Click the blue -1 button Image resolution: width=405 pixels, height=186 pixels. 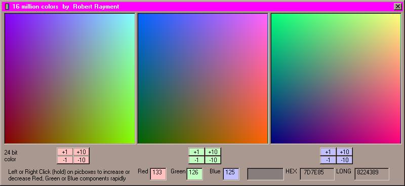[328, 160]
